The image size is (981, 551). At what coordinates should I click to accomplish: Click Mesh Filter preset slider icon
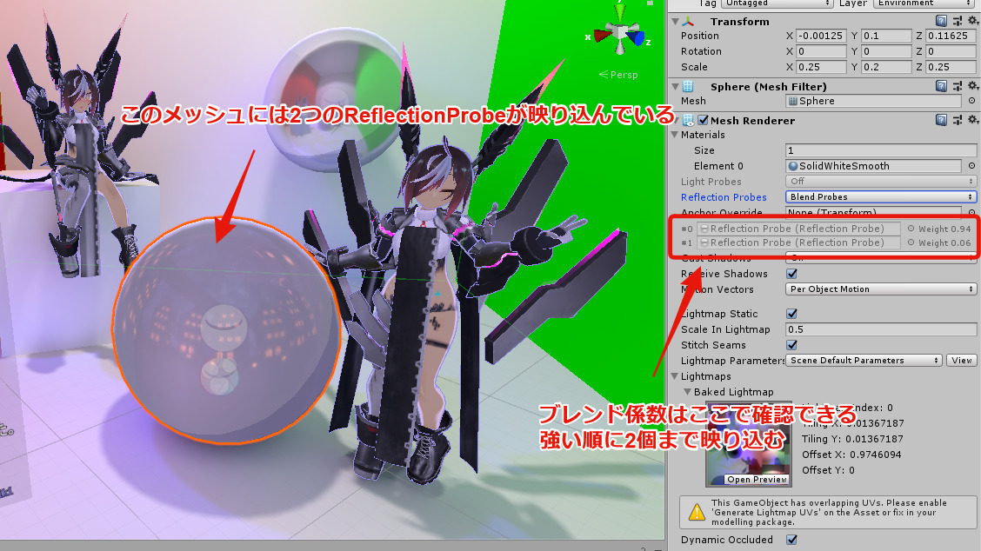click(x=956, y=86)
